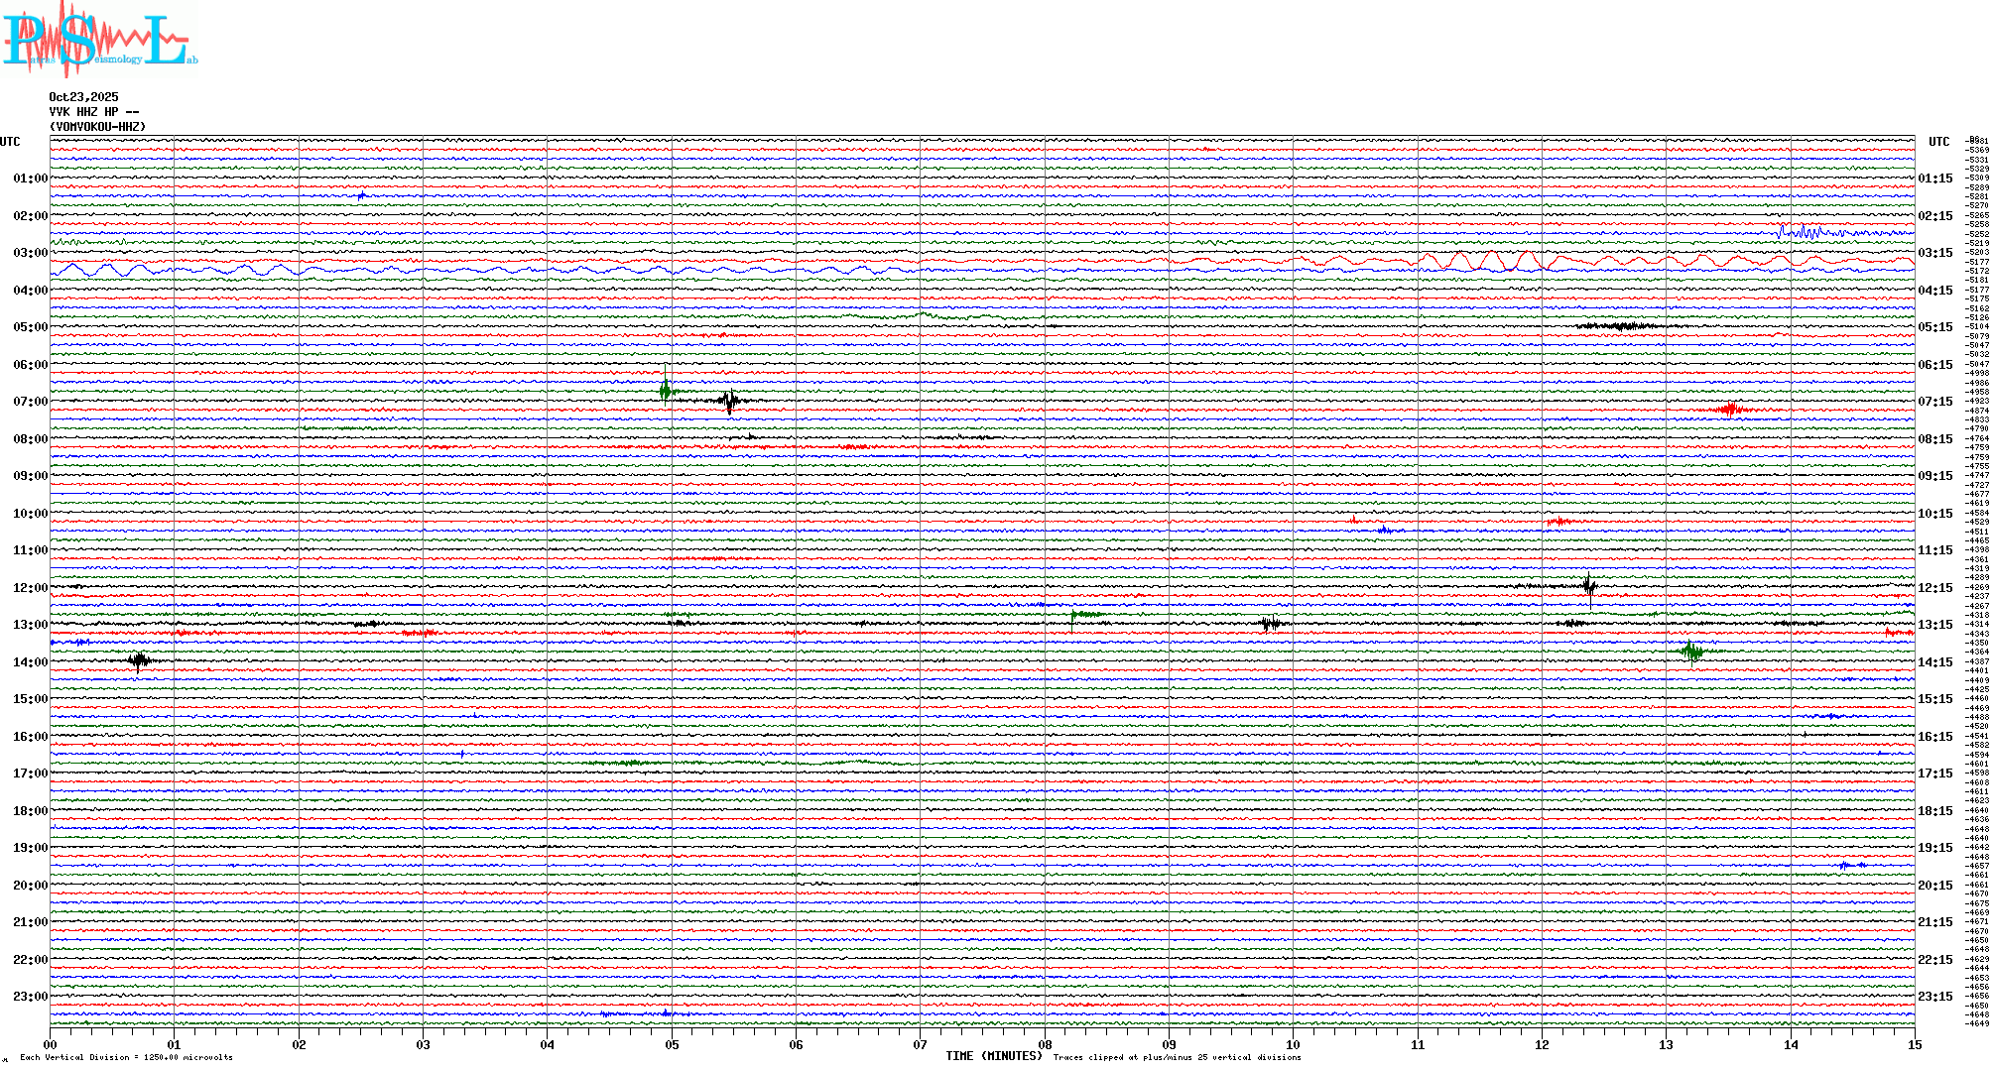Click the green event near minute 13
The height and width of the screenshot is (1071, 1994).
tap(1692, 652)
